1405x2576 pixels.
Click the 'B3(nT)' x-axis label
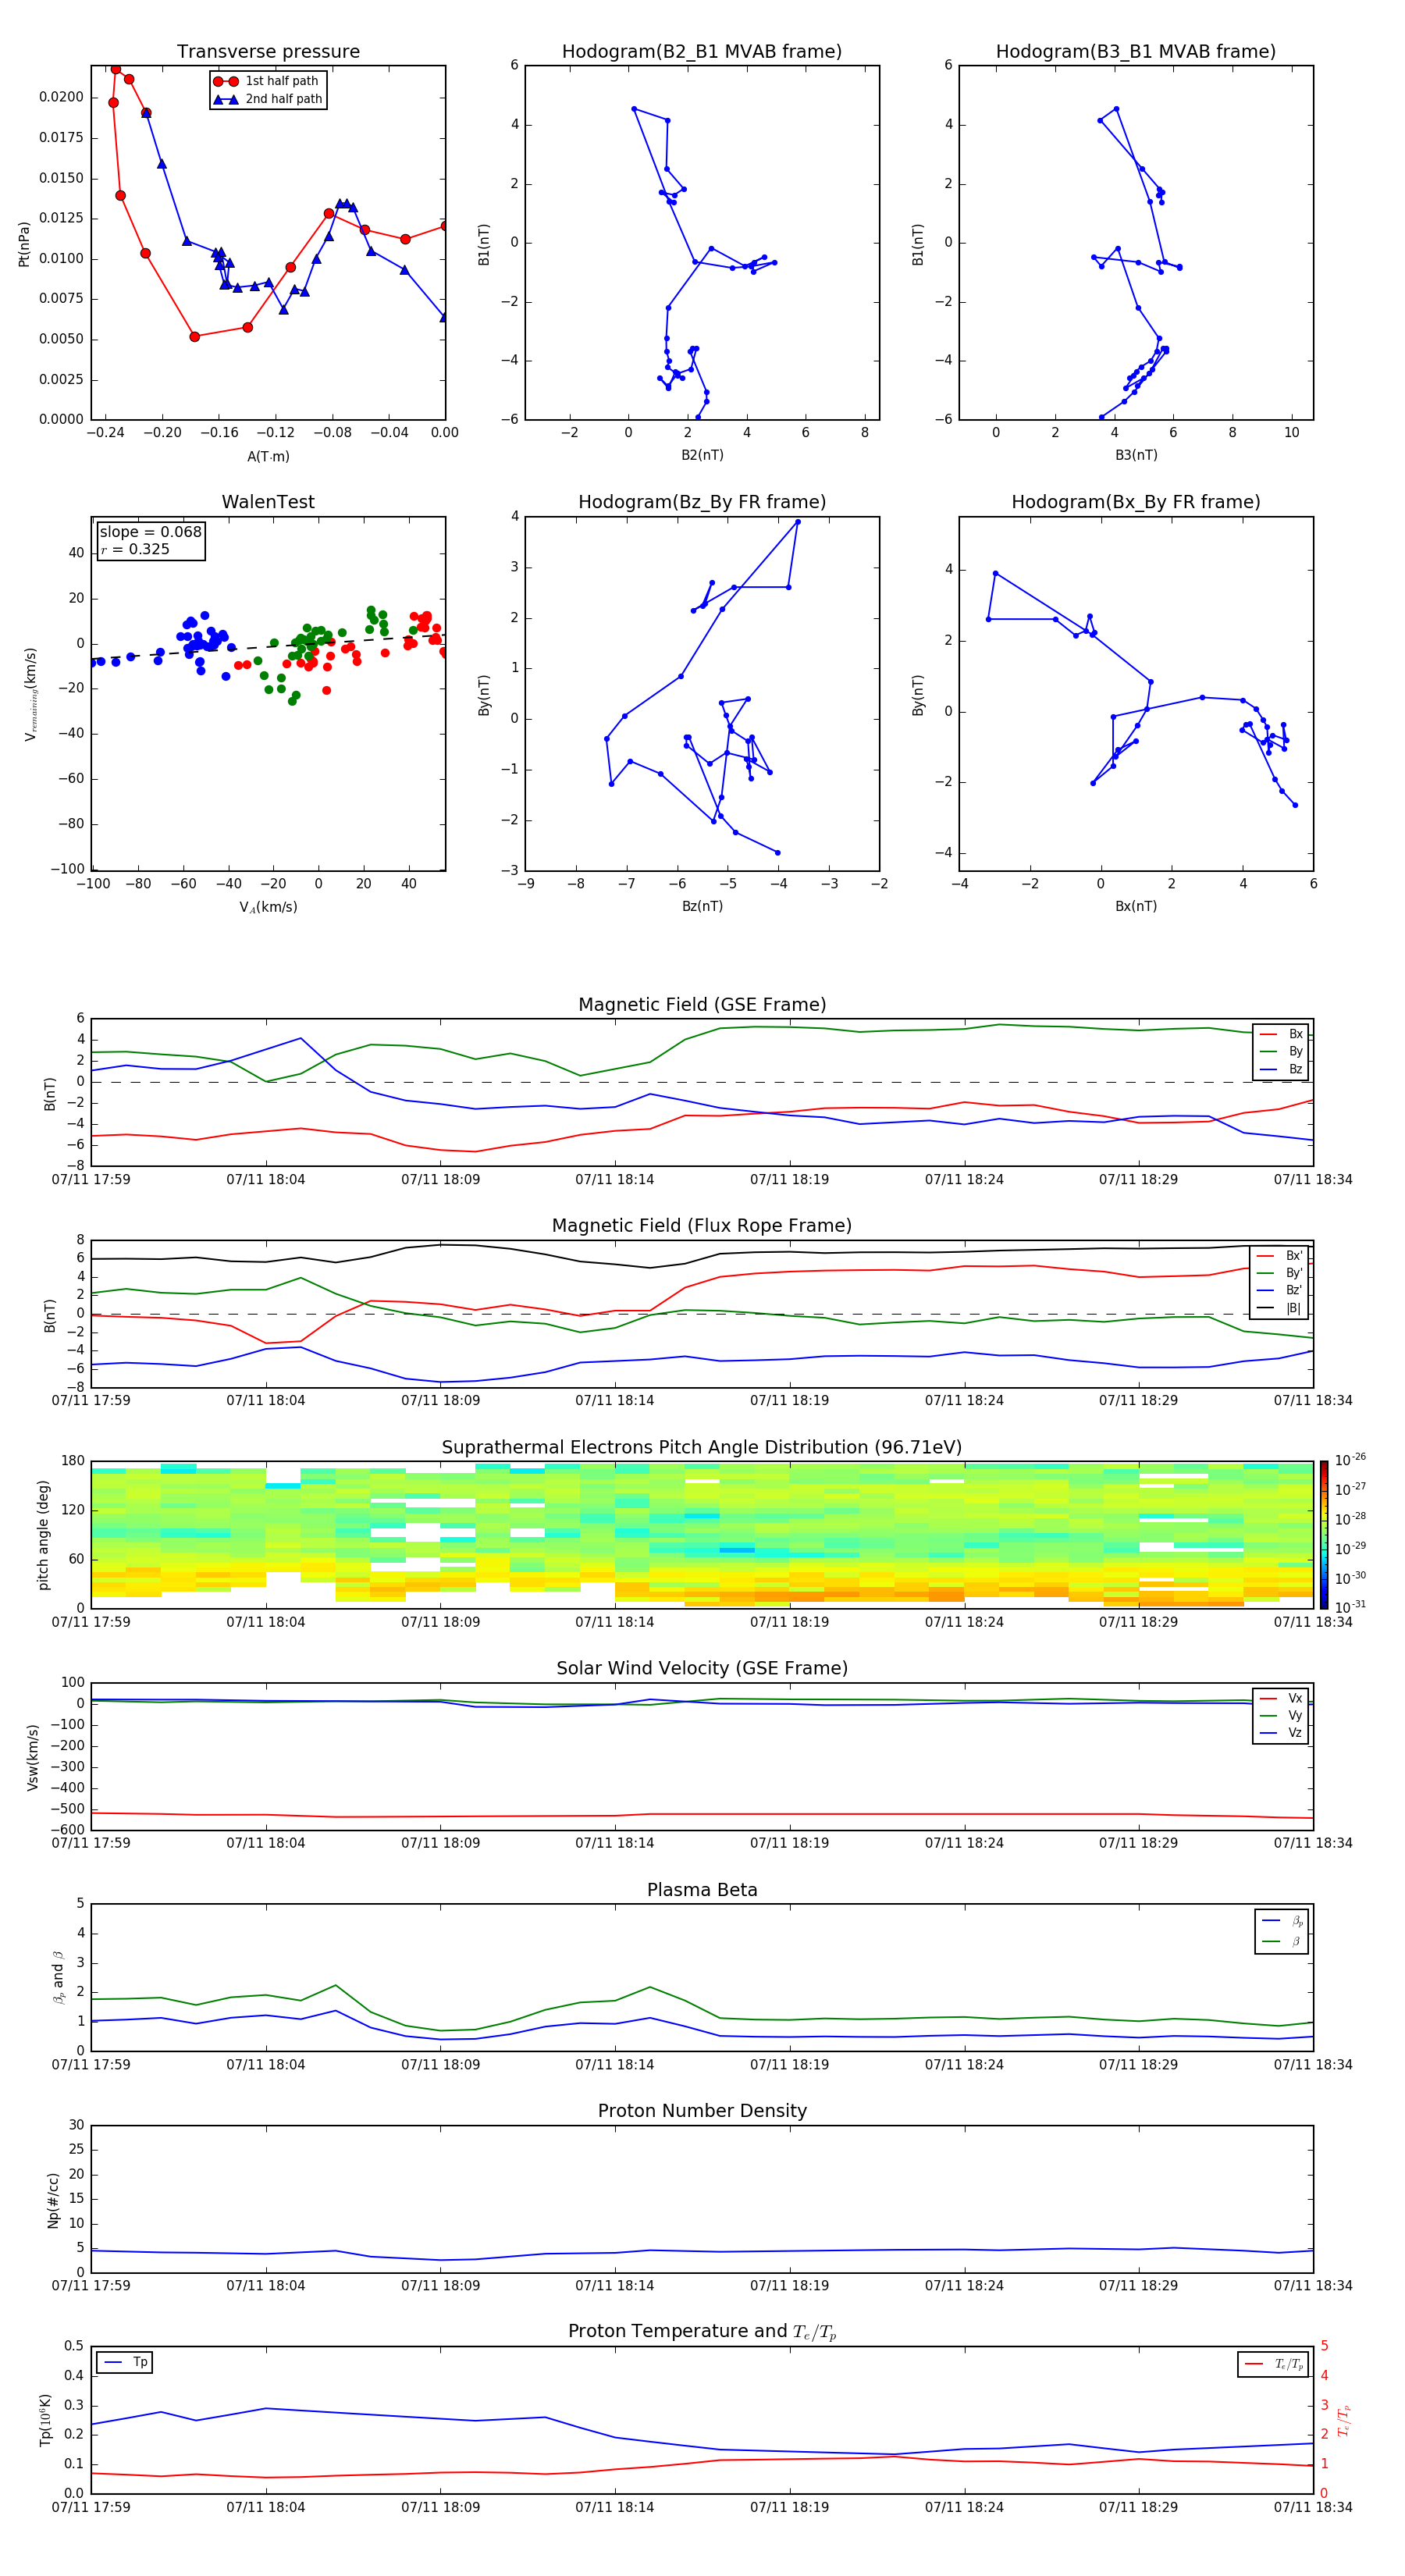tap(1136, 455)
